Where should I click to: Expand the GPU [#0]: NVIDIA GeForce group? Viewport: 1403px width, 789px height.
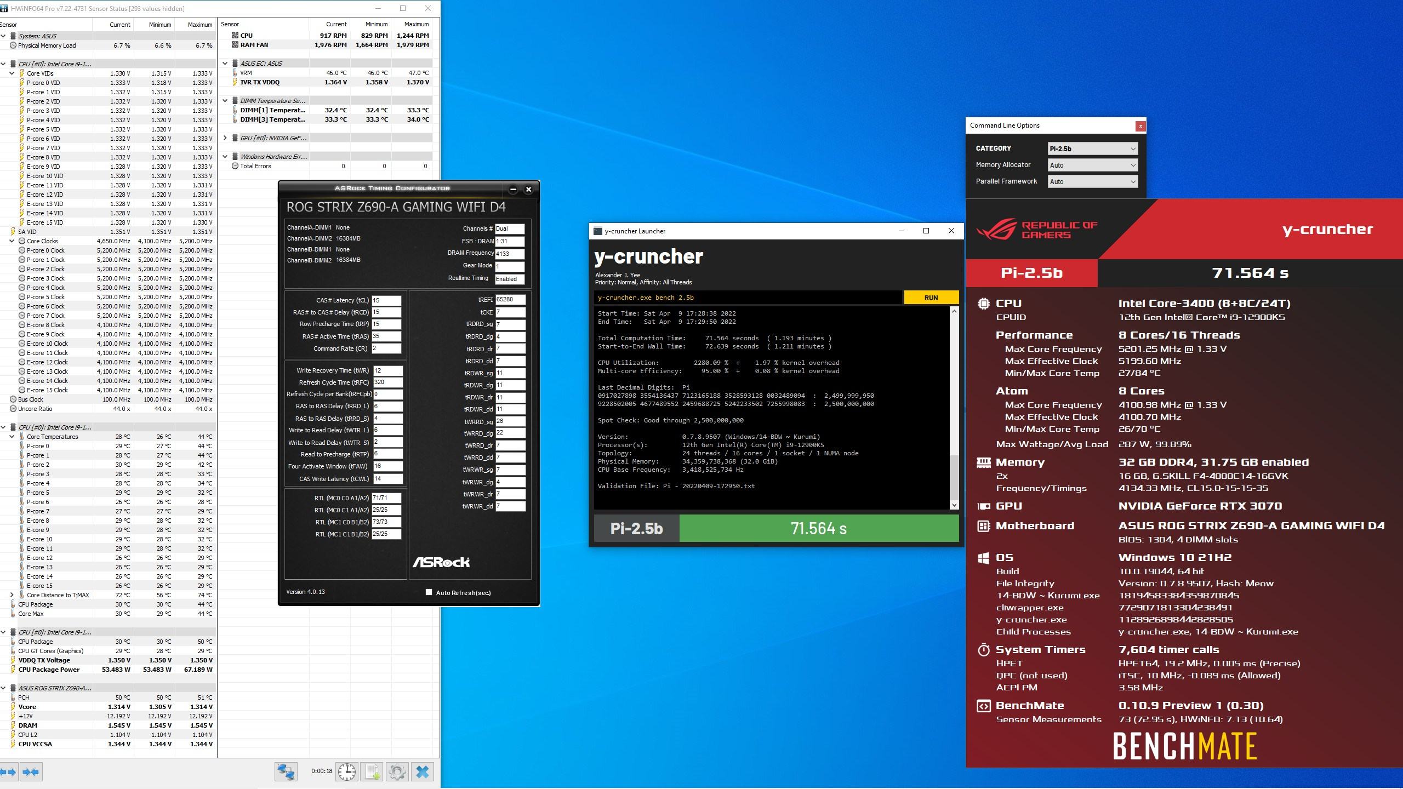[225, 138]
